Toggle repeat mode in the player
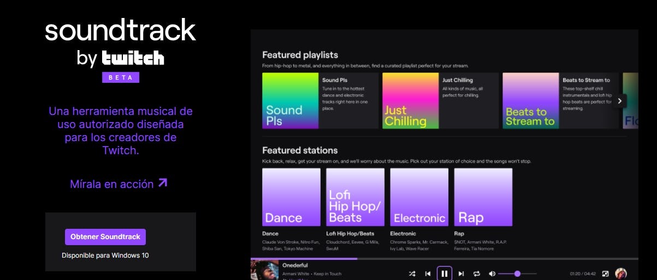657x280 pixels. coord(476,273)
